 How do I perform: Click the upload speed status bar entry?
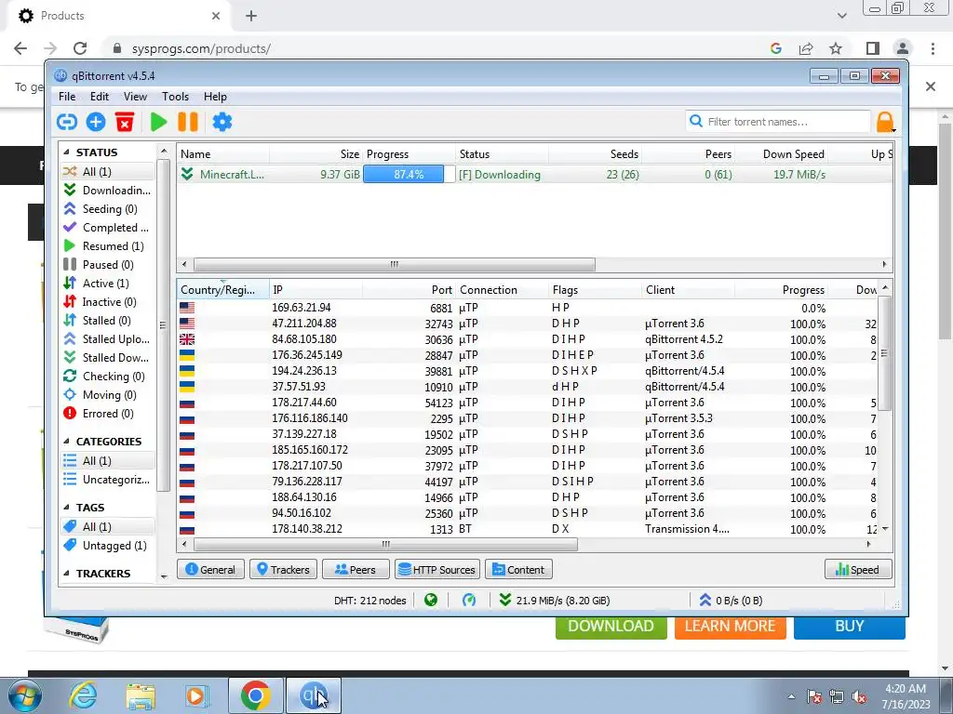tap(732, 601)
